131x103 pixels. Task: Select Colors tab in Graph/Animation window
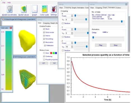[118, 8]
